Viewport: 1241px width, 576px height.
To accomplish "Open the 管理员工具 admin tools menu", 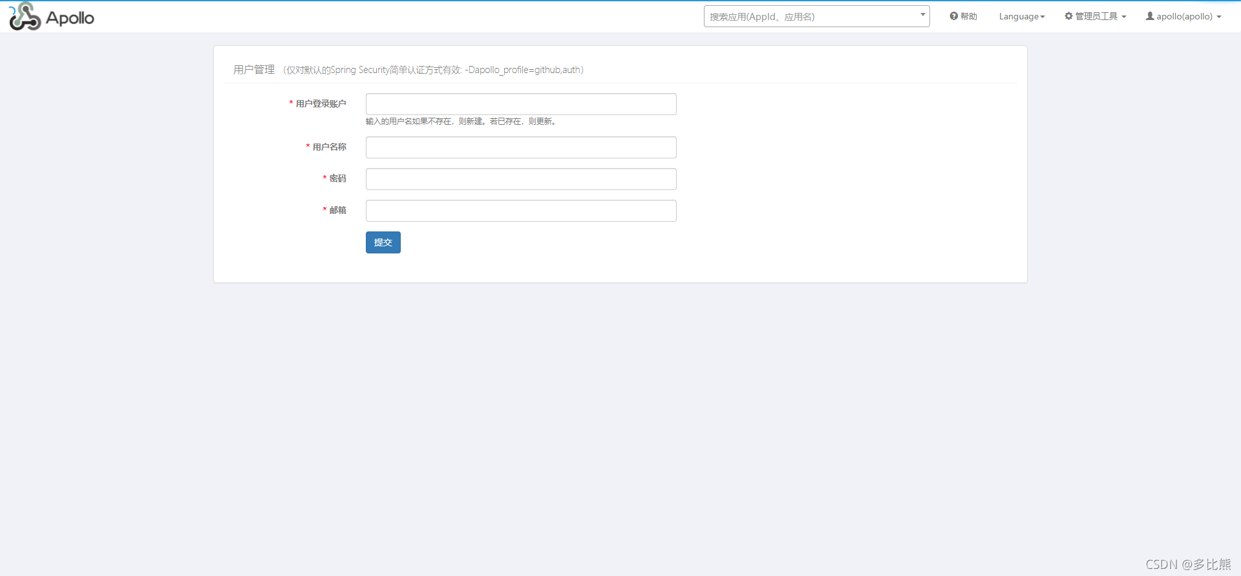I will click(1096, 16).
